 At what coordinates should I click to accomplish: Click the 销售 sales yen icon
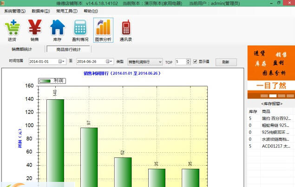(35, 28)
